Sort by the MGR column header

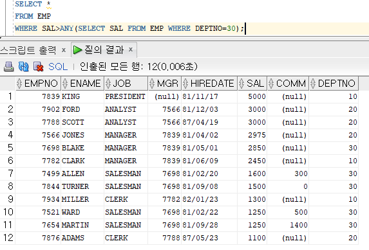pos(165,84)
